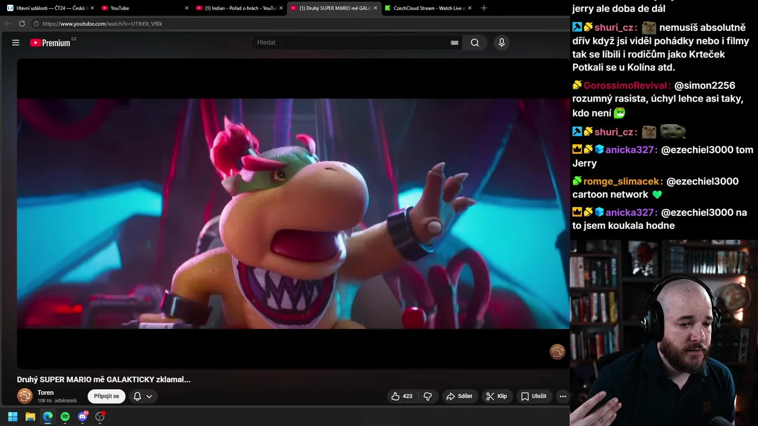Open the YouTube hamburger guide menu
The width and height of the screenshot is (758, 426).
click(16, 43)
